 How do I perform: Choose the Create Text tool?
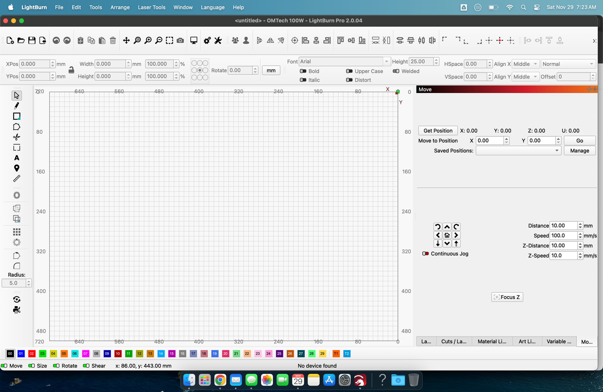[x=17, y=158]
